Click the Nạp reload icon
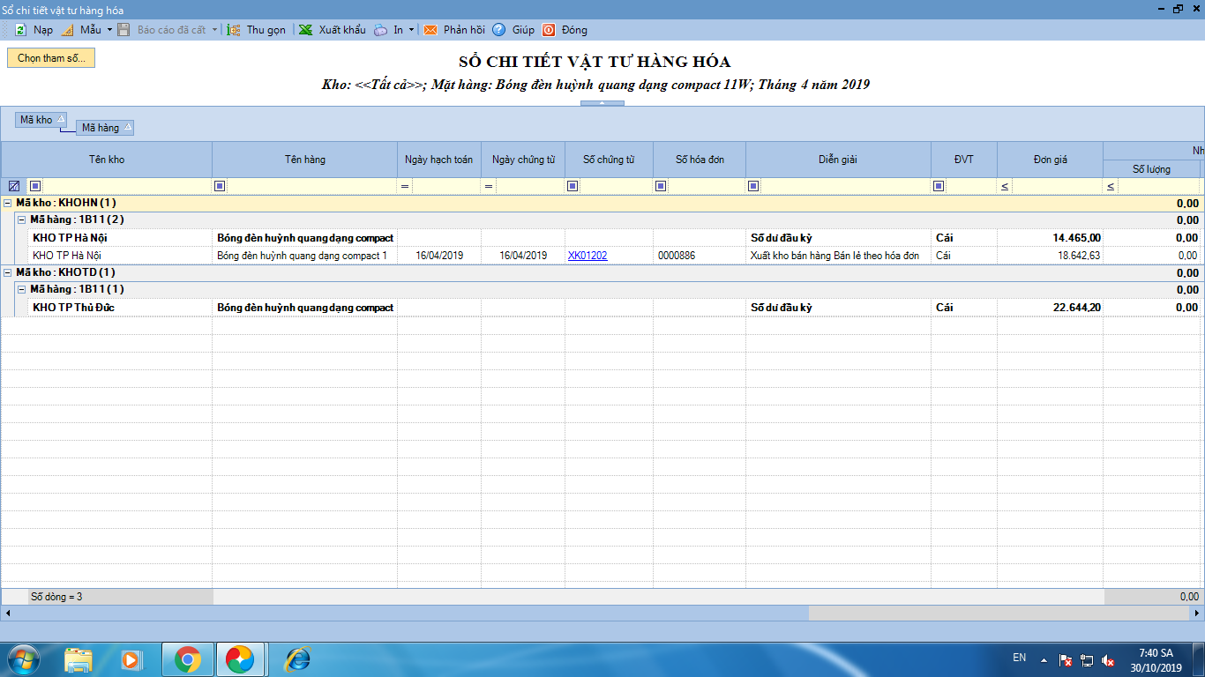Screen dimensions: 1205x677 pos(19,30)
